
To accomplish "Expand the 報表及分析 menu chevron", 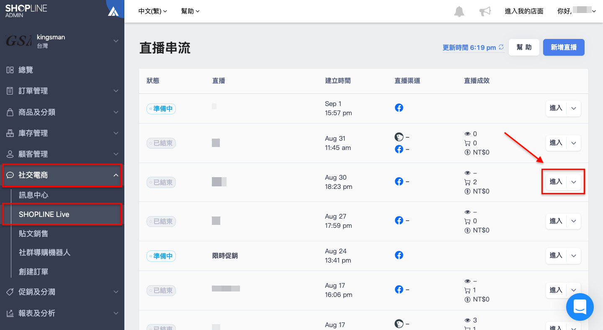I will pyautogui.click(x=116, y=313).
